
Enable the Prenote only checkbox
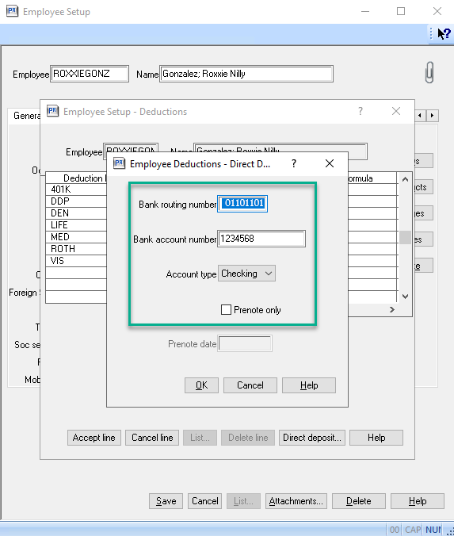[x=226, y=310]
